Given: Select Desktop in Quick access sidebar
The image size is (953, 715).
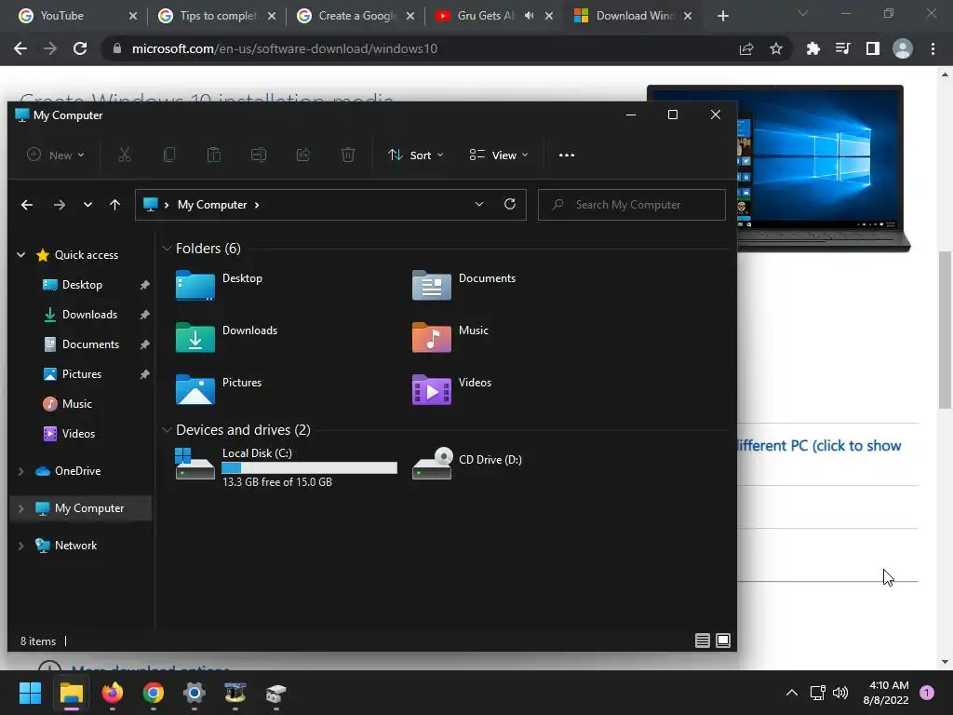Looking at the screenshot, I should point(82,285).
